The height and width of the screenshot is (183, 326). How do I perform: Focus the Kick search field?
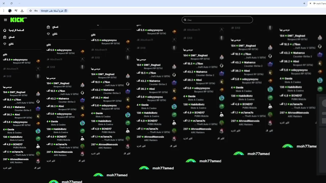point(217,20)
